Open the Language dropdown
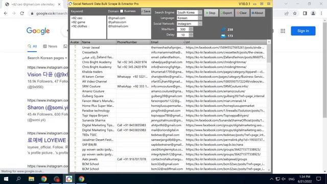327x184 pixels. pyautogui.click(x=200, y=18)
